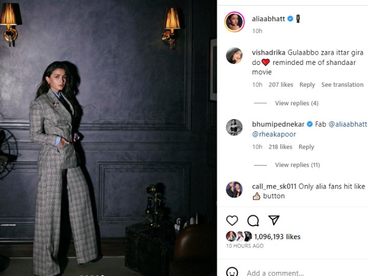
Task: Click the aliaabhatt username in the header
Action: click(x=268, y=19)
